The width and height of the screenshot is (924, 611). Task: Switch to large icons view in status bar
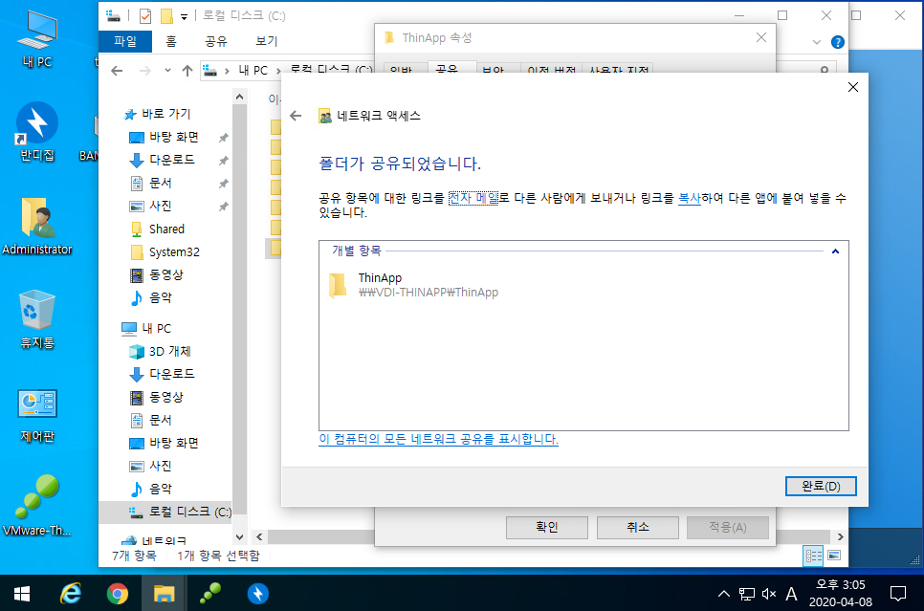pos(834,556)
